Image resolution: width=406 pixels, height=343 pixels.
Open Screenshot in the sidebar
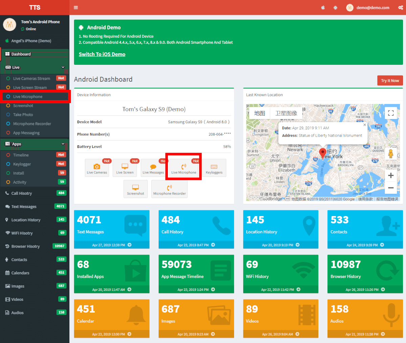tap(35, 106)
